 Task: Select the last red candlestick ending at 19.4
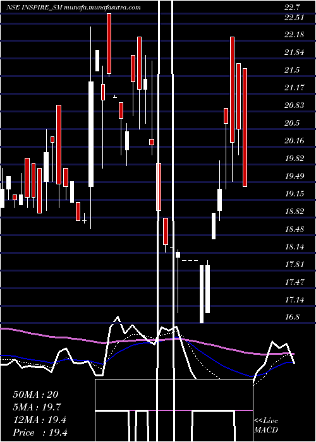tap(245, 127)
